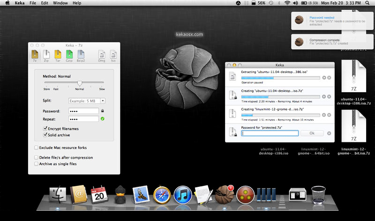Open the Split size dropdown arrow
Viewport: 375px width, 221px height.
[x=103, y=101]
